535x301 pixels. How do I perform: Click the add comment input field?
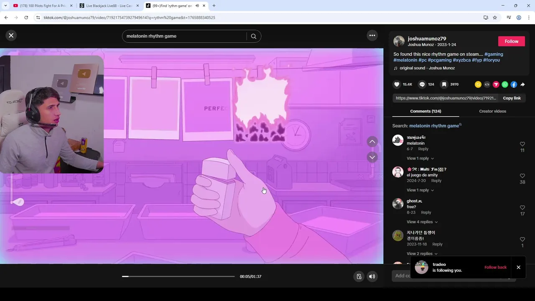coord(454,275)
